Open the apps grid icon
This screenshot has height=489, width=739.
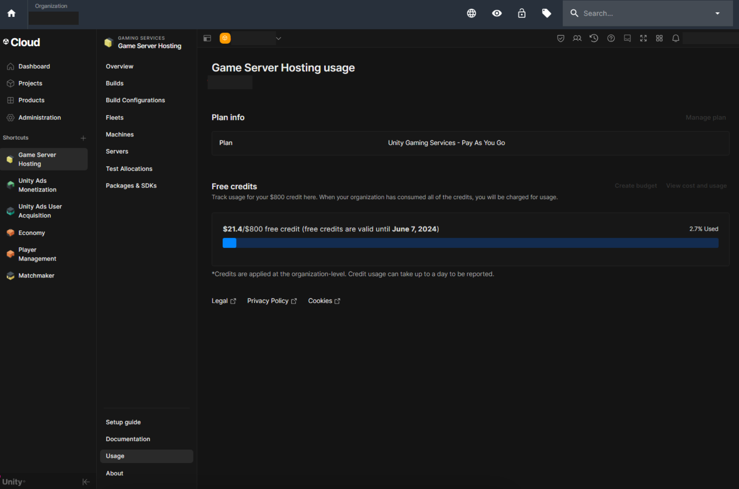pos(659,38)
